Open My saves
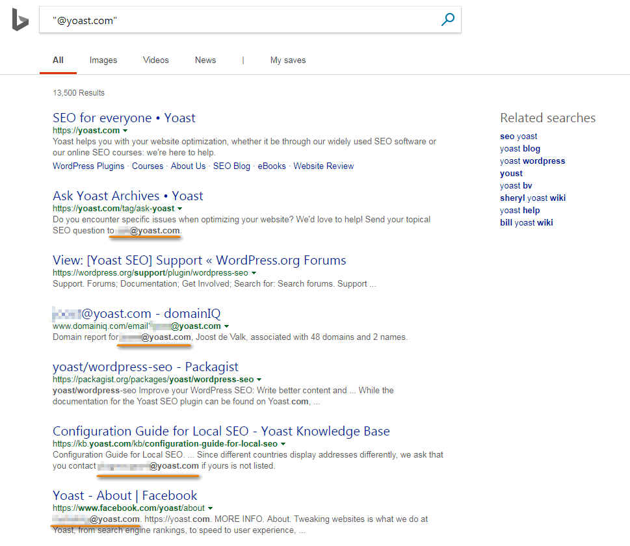This screenshot has width=630, height=546. tap(288, 60)
